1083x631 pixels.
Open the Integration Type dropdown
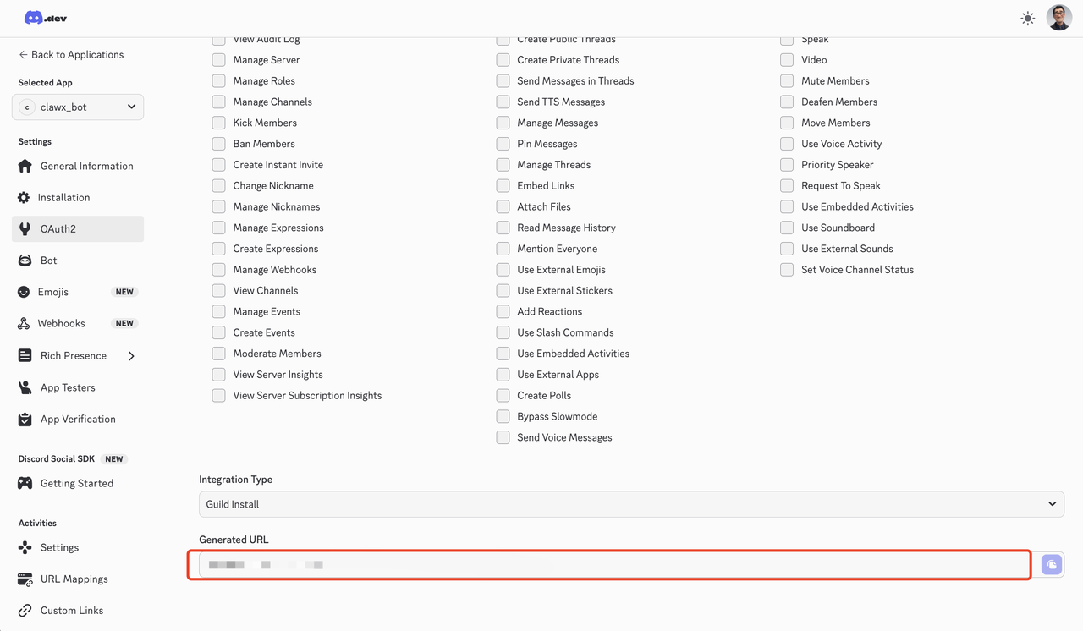(x=629, y=503)
